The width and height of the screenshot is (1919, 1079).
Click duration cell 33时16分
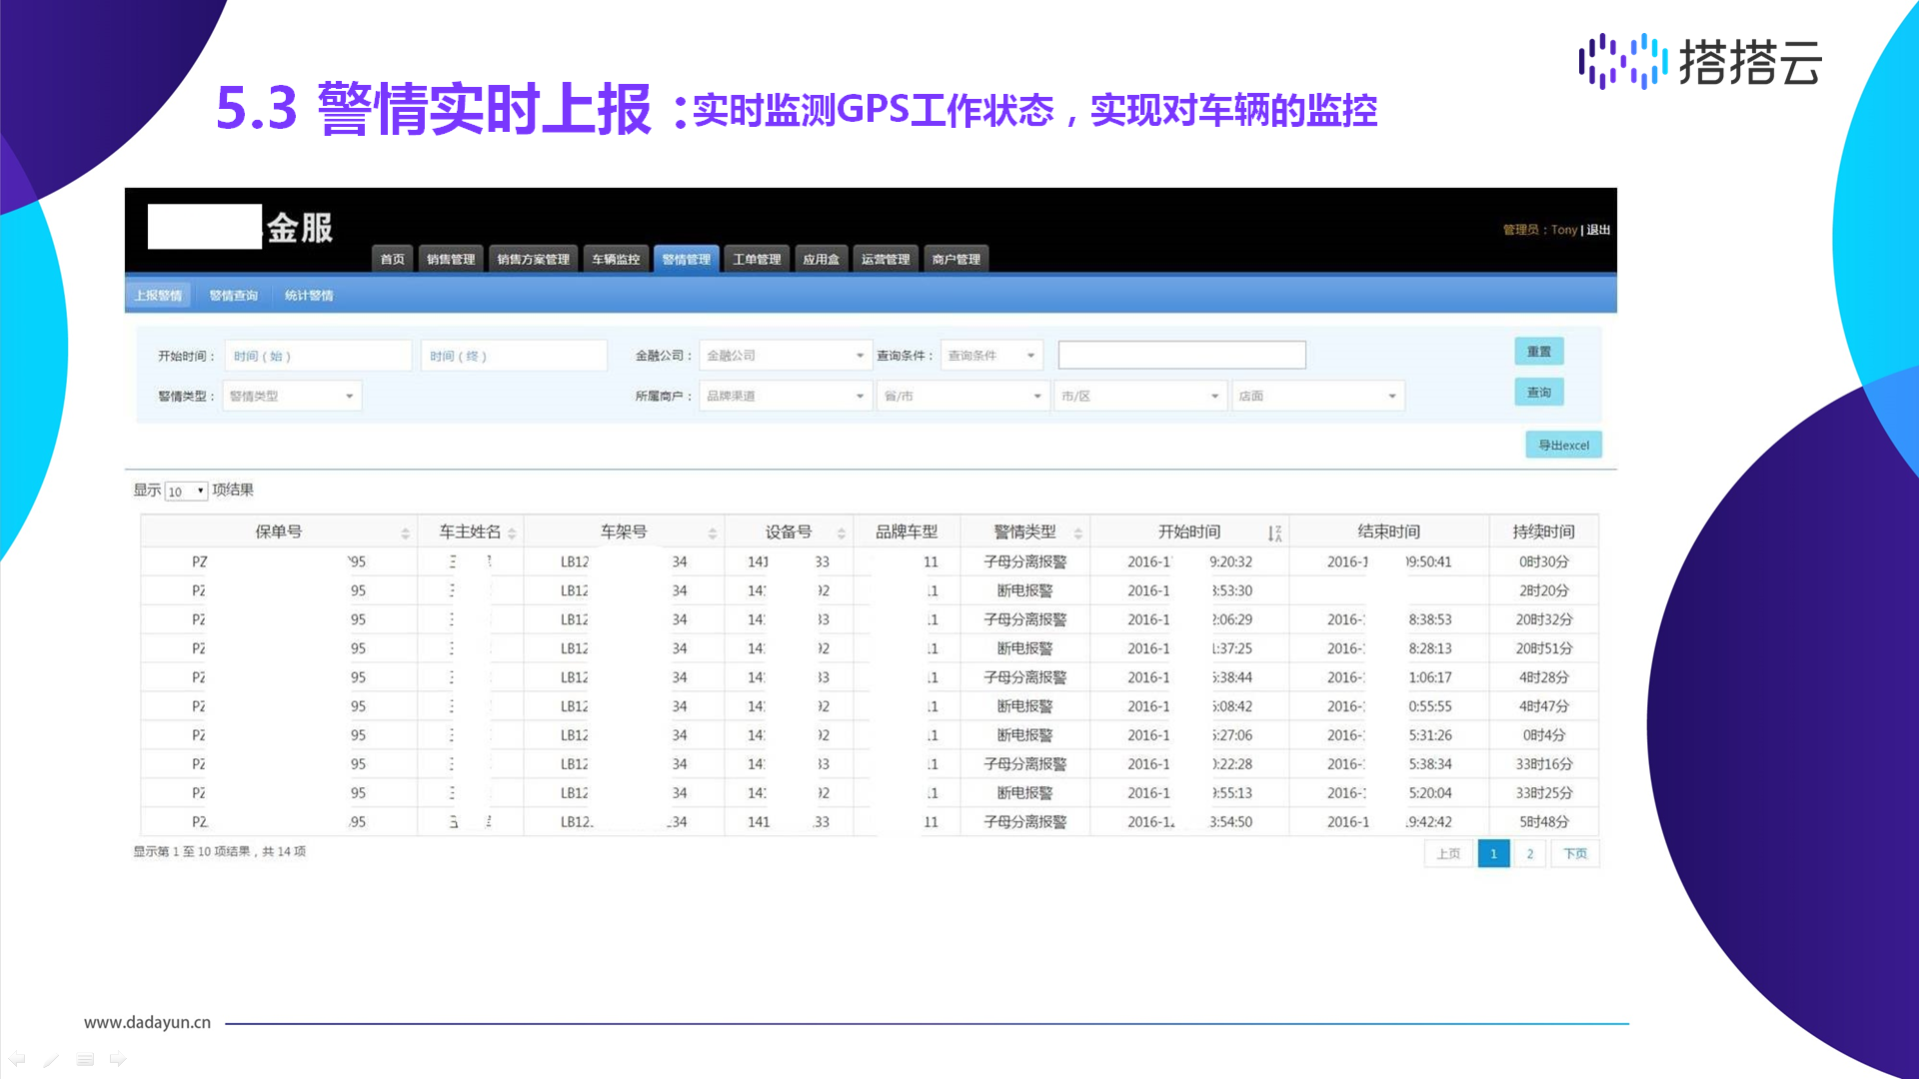pos(1543,765)
